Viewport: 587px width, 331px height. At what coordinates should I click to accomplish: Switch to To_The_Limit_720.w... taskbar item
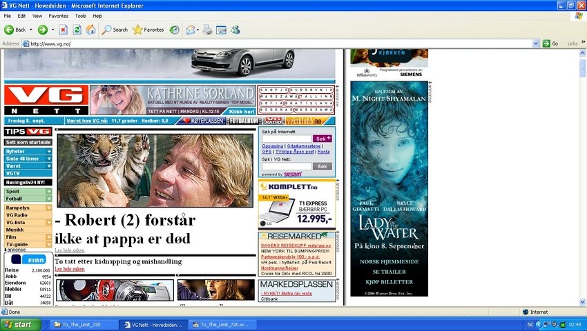(x=223, y=325)
